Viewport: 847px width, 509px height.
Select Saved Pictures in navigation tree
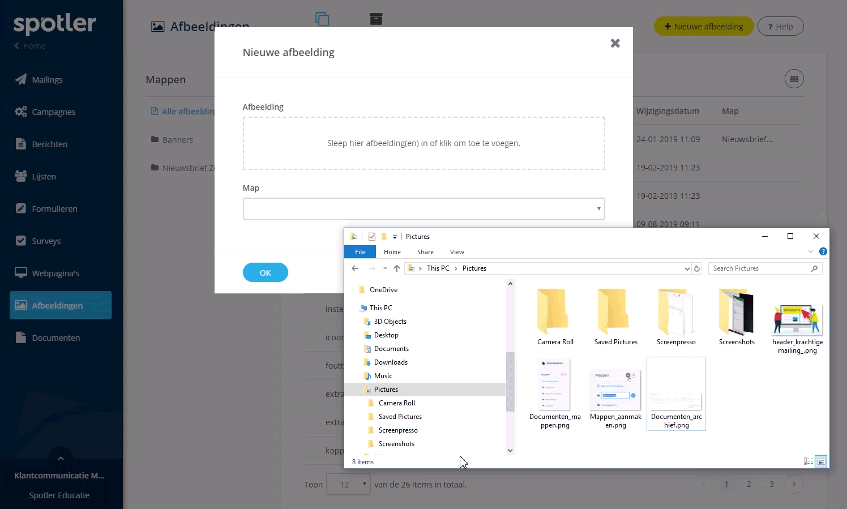[x=400, y=417]
